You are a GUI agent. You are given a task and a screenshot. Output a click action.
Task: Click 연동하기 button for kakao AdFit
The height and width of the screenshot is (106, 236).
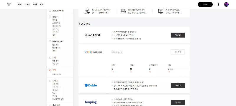point(178,35)
